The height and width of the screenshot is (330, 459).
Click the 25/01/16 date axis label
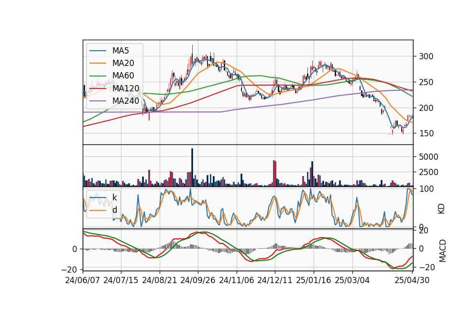click(314, 281)
